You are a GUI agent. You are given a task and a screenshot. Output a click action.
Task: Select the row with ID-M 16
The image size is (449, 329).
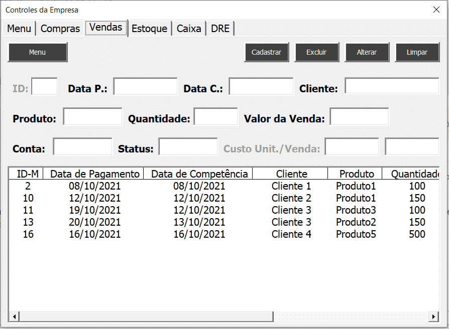click(x=224, y=234)
